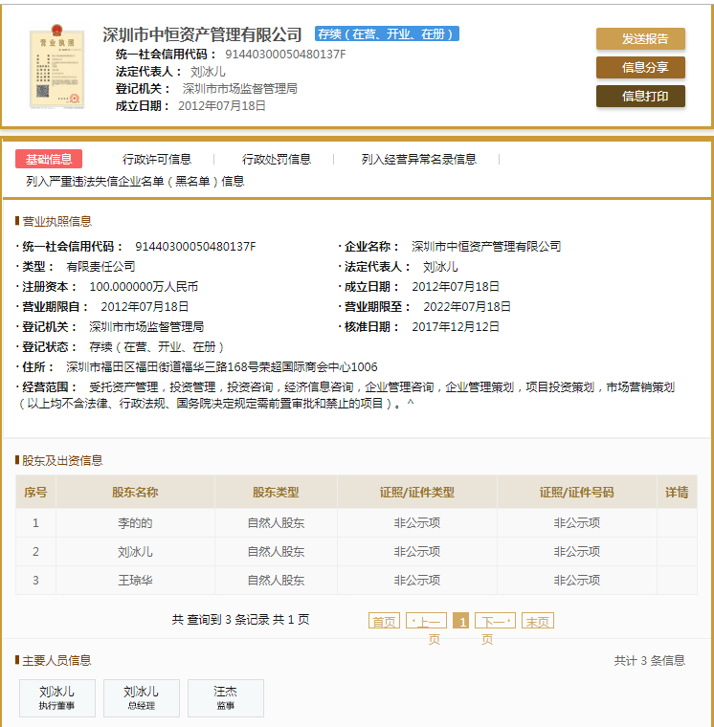Click the 发送报告 button
714x727 pixels.
click(x=640, y=39)
